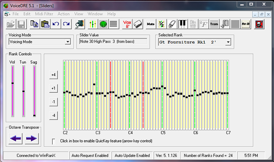
Task: Click the Vol rank slider handle
Action: [x=13, y=83]
